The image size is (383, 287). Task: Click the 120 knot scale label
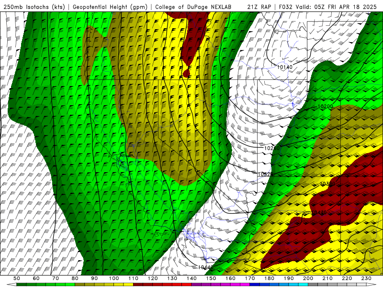click(x=153, y=278)
